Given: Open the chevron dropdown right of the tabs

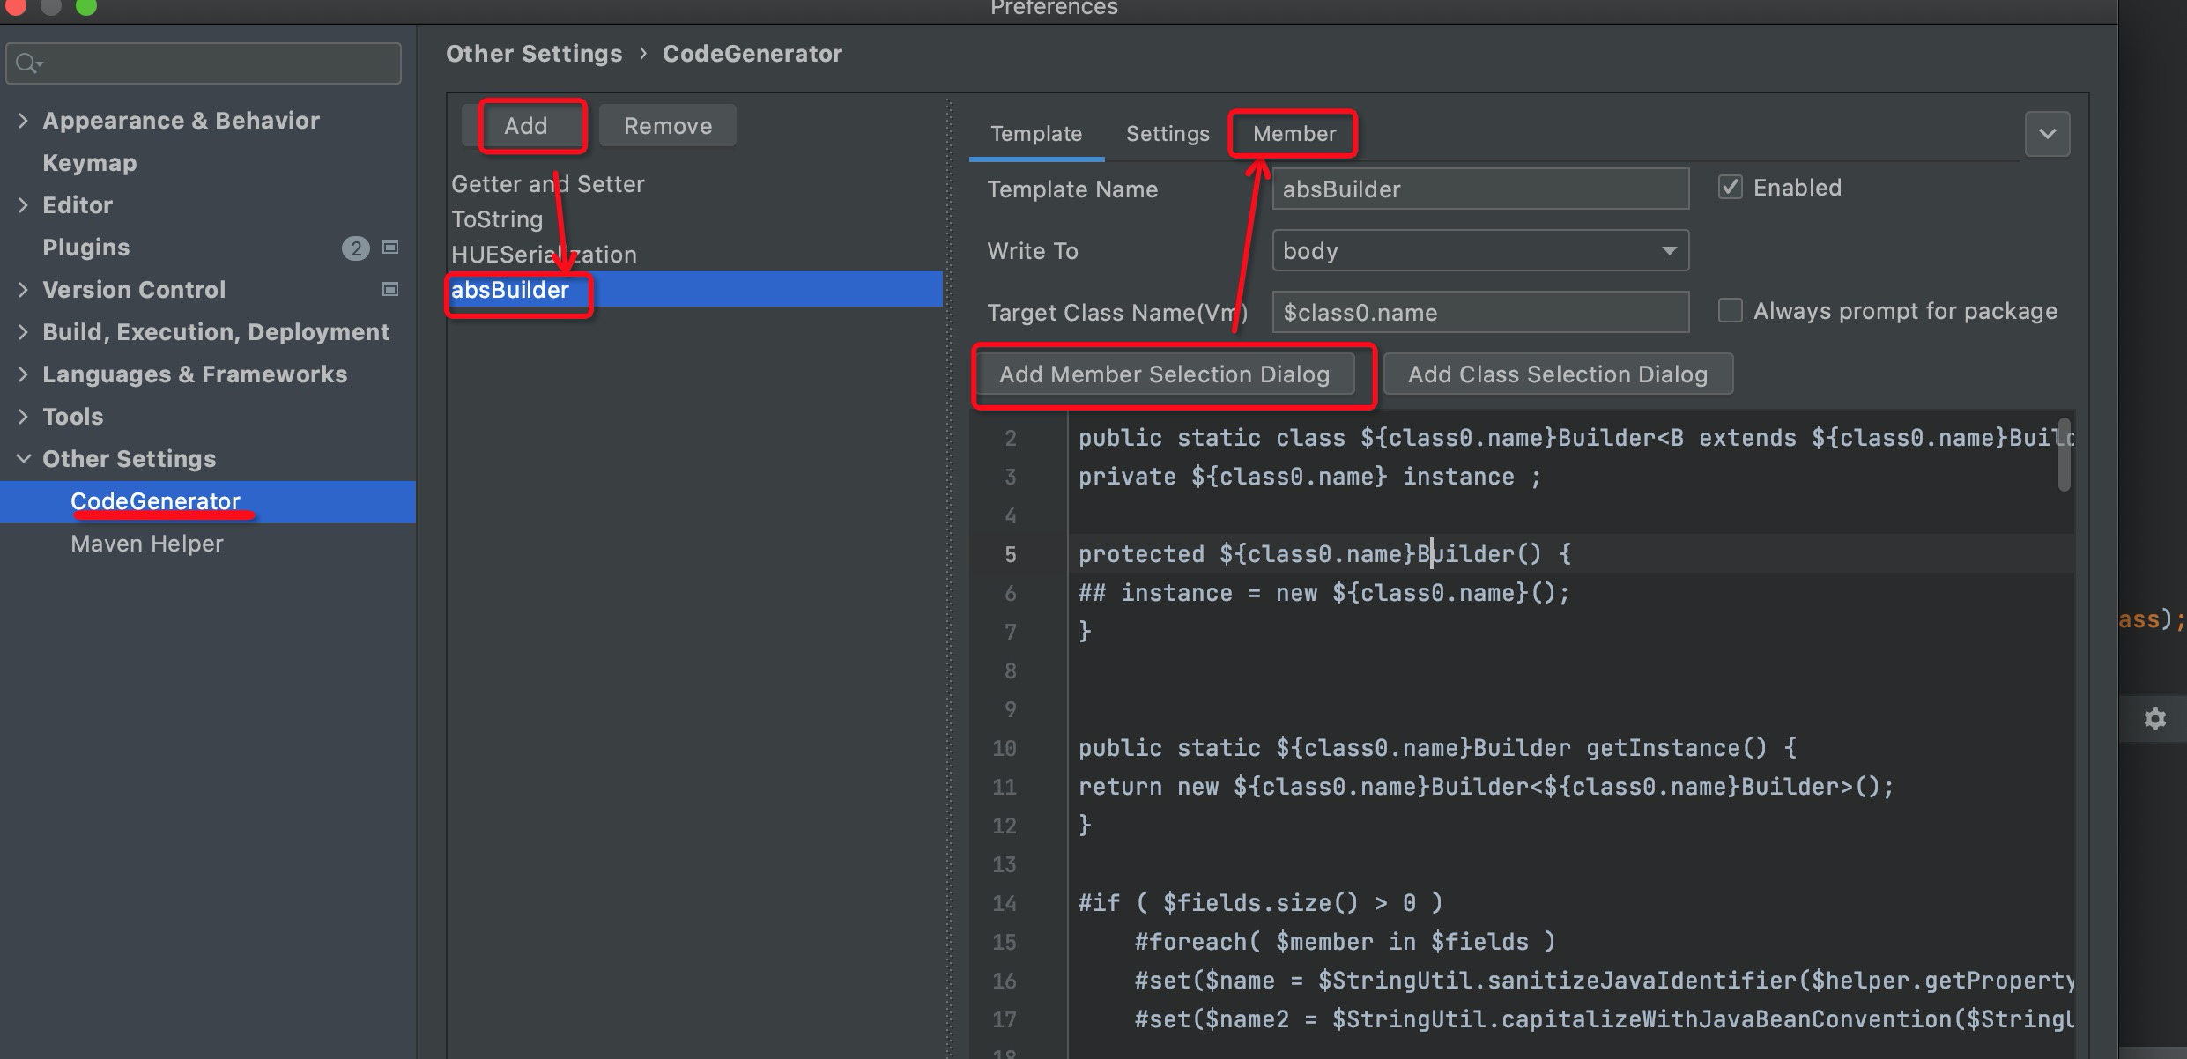Looking at the screenshot, I should pos(2049,133).
